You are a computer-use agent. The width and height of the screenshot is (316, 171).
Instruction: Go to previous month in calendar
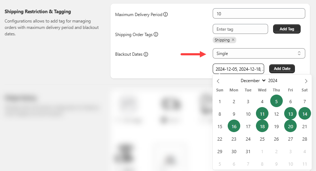(x=218, y=81)
